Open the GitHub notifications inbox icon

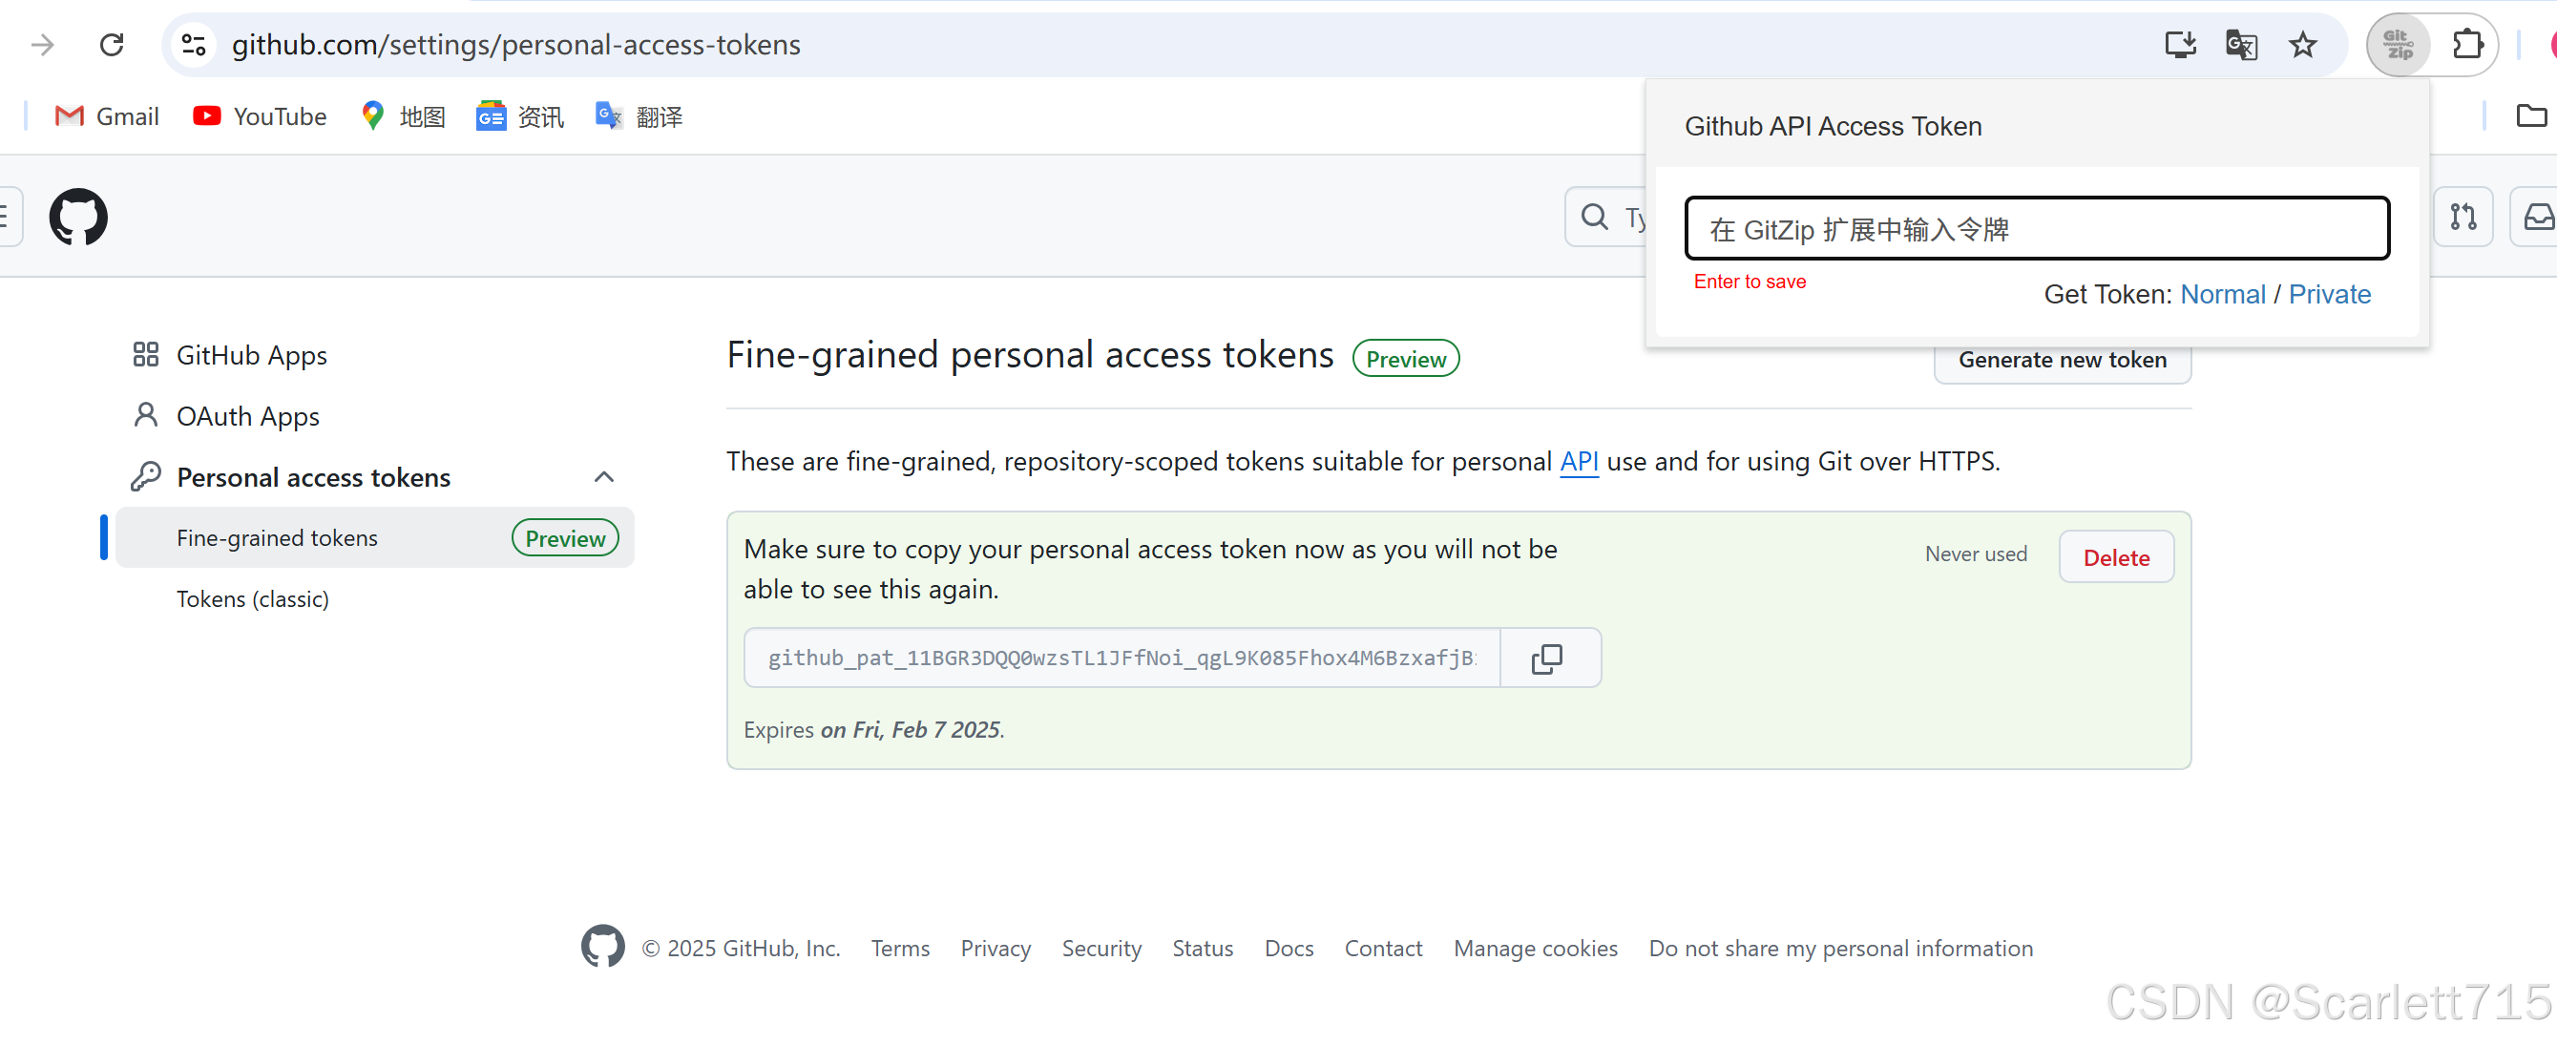[2537, 217]
